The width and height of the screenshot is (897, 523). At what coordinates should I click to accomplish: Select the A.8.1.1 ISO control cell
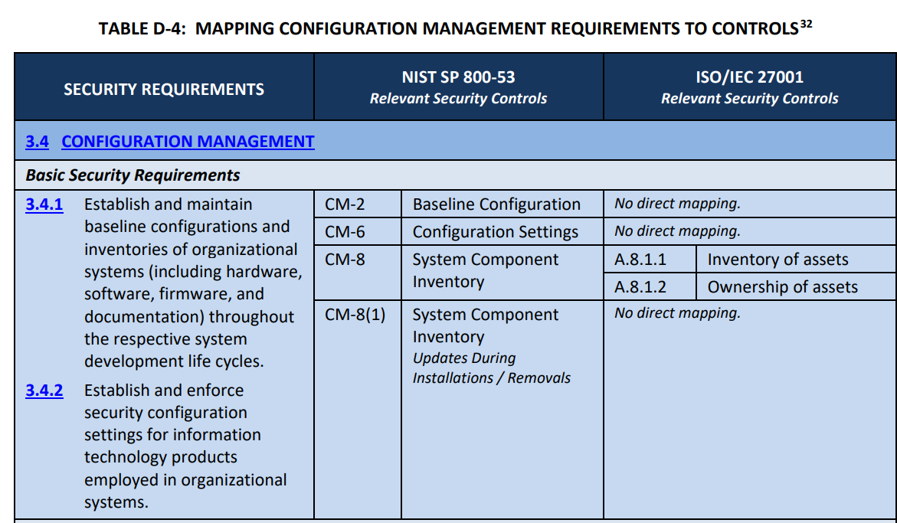(x=640, y=260)
